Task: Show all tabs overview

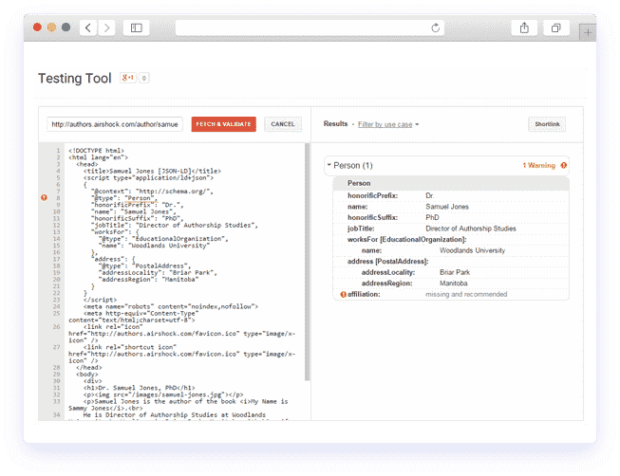Action: tap(555, 28)
